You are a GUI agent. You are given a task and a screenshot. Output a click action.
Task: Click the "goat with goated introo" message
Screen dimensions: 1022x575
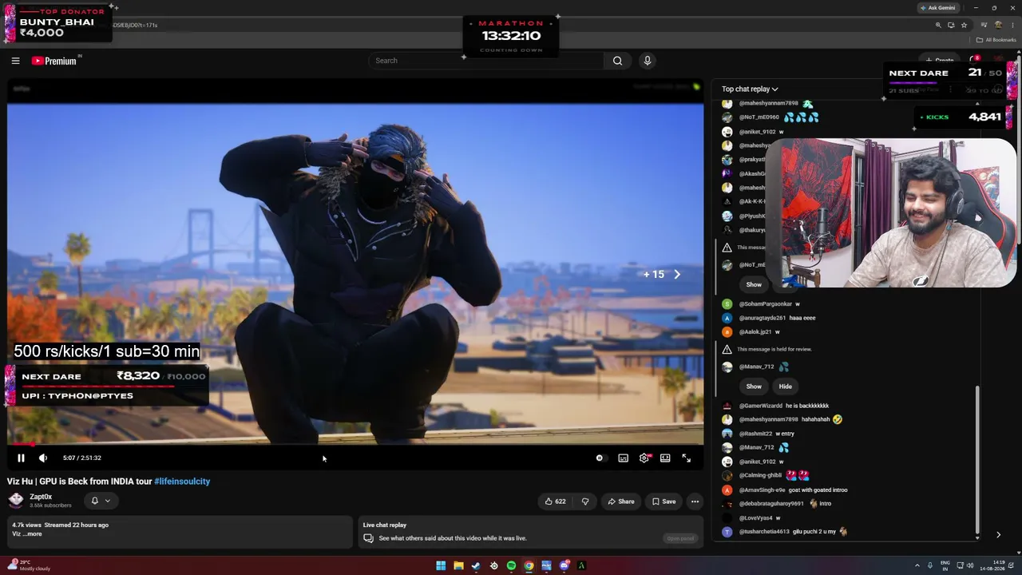[818, 490]
